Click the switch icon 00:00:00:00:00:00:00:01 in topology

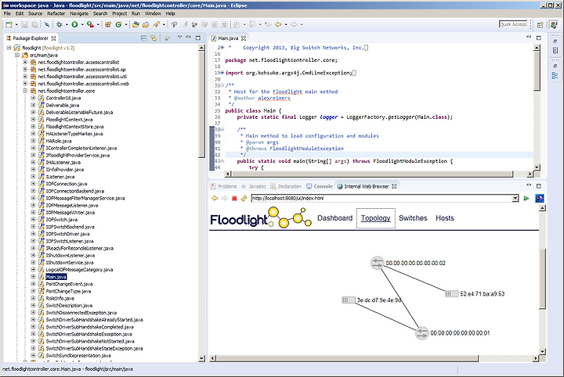(422, 333)
